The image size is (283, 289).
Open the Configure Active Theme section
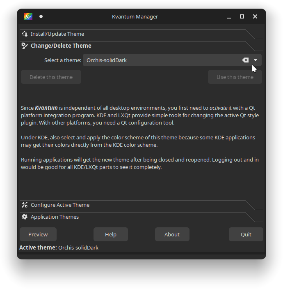click(60, 205)
